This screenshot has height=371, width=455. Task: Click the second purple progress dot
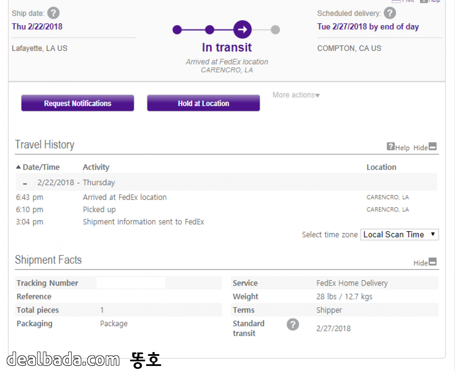click(210, 29)
